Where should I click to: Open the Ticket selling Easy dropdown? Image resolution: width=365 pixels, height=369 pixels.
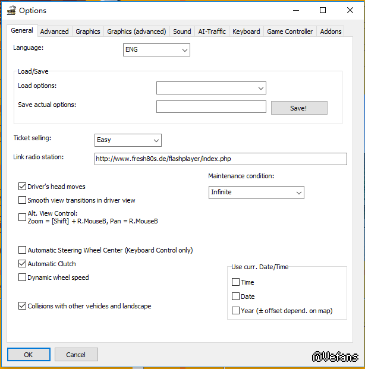pos(128,140)
